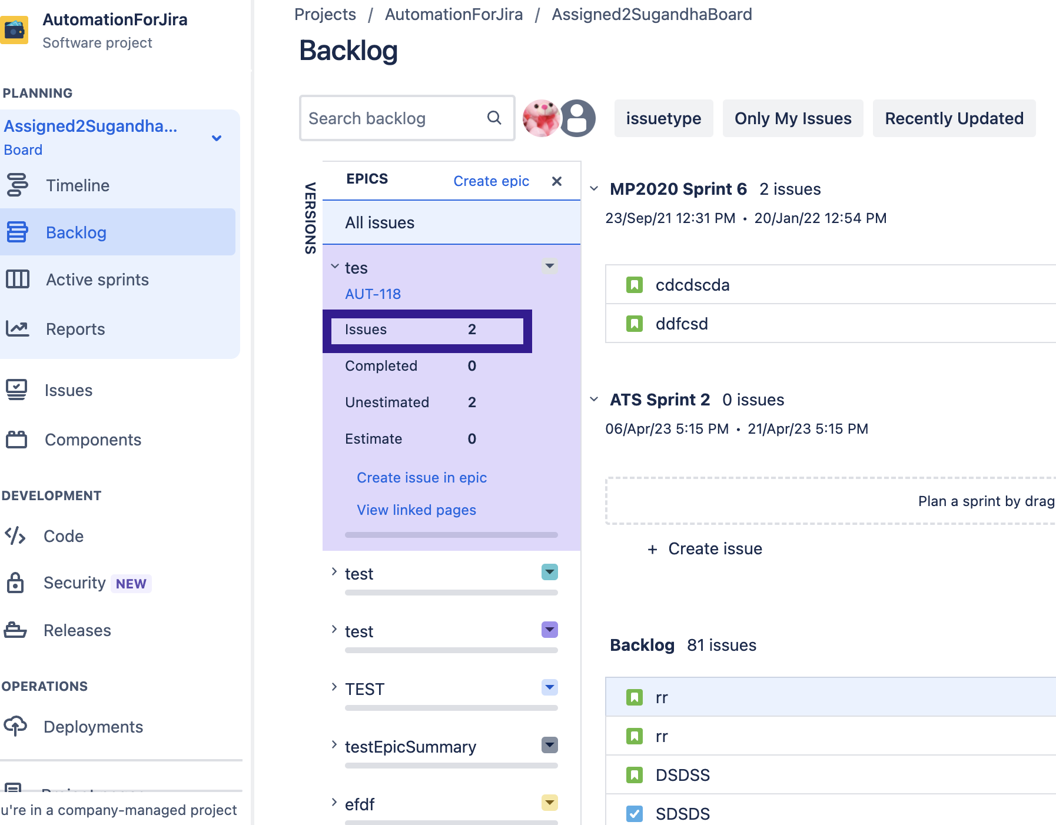The width and height of the screenshot is (1056, 825).
Task: Toggle the Only My Issues filter
Action: pyautogui.click(x=792, y=118)
